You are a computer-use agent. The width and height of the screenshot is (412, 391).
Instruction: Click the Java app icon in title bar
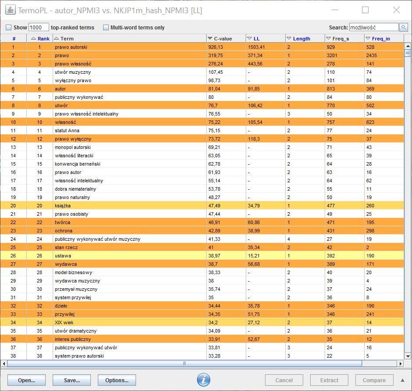pos(11,10)
